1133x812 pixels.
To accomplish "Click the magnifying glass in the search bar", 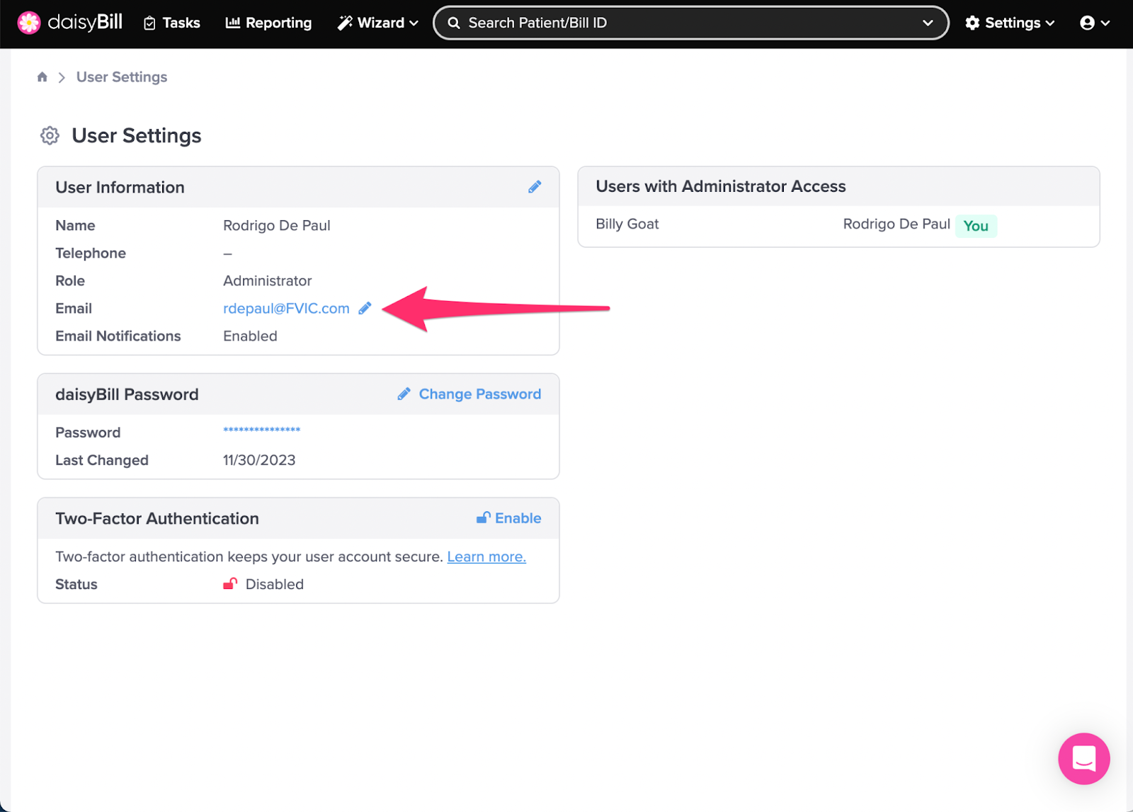I will coord(454,23).
